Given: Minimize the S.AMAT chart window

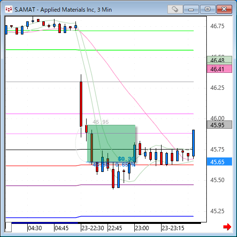Looking at the screenshot, I should [x=191, y=9].
